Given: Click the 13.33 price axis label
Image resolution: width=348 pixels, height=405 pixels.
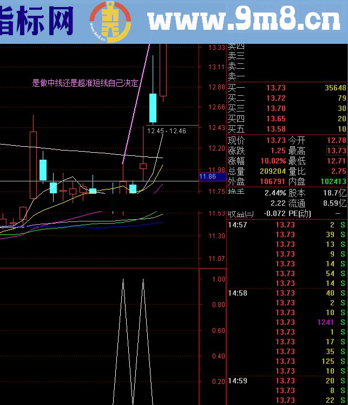Looking at the screenshot, I should pos(216,48).
